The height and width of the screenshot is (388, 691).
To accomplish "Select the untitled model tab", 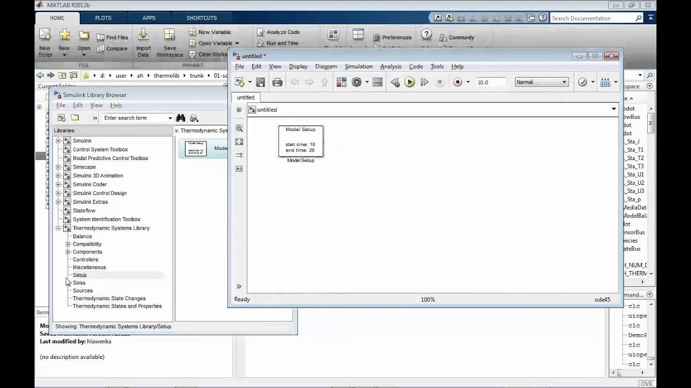I will 246,98.
